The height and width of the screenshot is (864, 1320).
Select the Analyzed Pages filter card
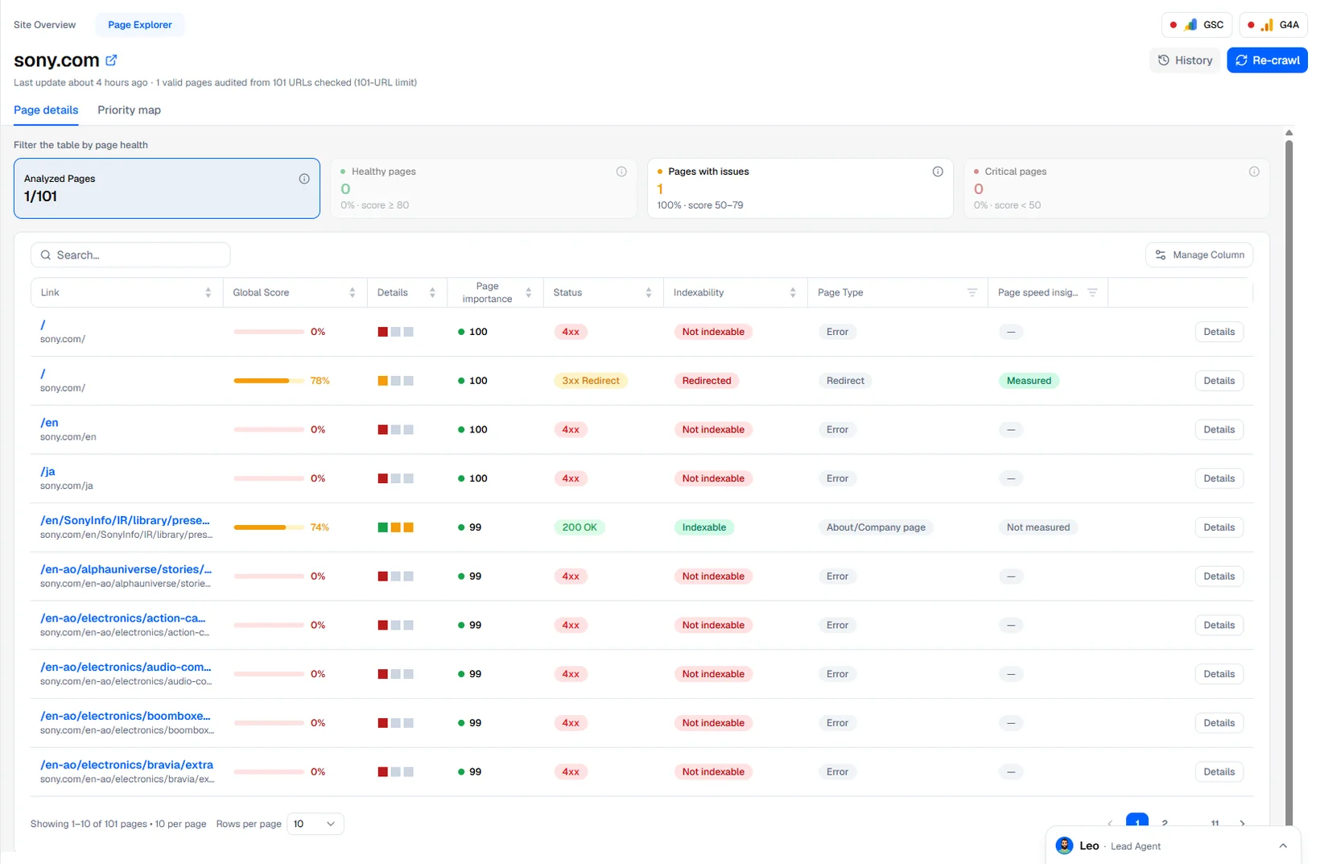(x=167, y=188)
